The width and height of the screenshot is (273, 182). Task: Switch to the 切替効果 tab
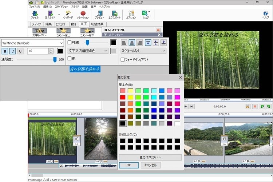pyautogui.click(x=97, y=24)
